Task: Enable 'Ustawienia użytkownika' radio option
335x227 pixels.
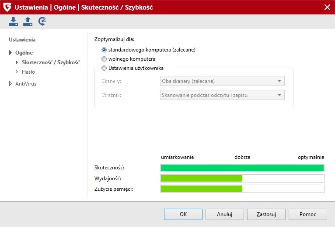Action: [104, 68]
